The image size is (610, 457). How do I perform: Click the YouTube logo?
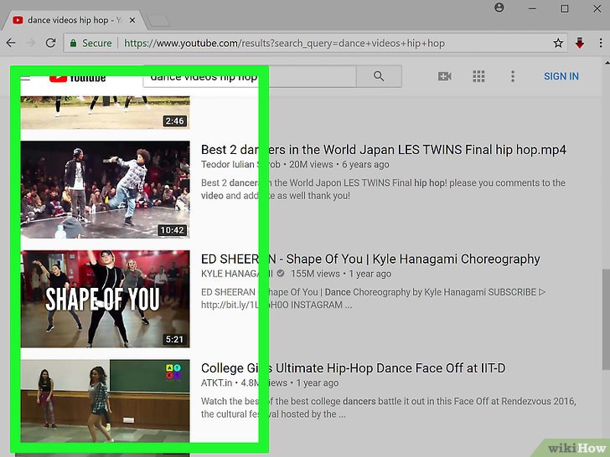click(78, 78)
